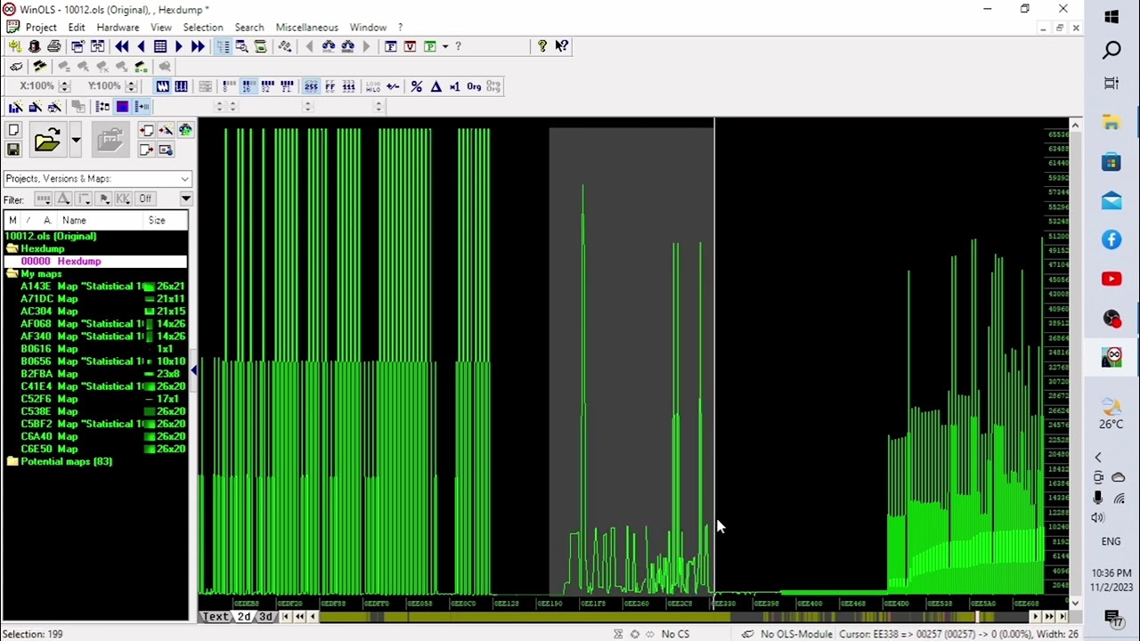Increase the X zoom percentage stepper
This screenshot has height=641, width=1140.
(64, 83)
